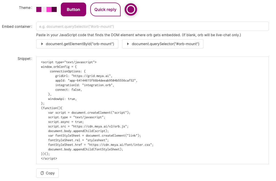Click the 'script.async = true;' line

pos(66,122)
